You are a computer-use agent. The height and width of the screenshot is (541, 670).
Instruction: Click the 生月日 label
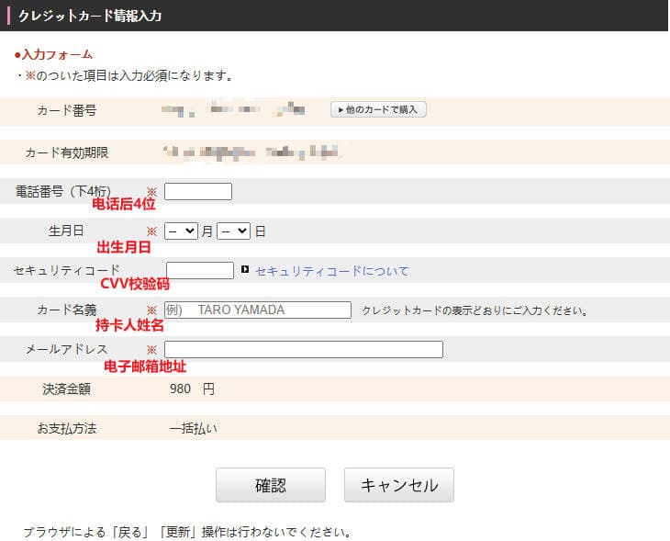coord(66,231)
